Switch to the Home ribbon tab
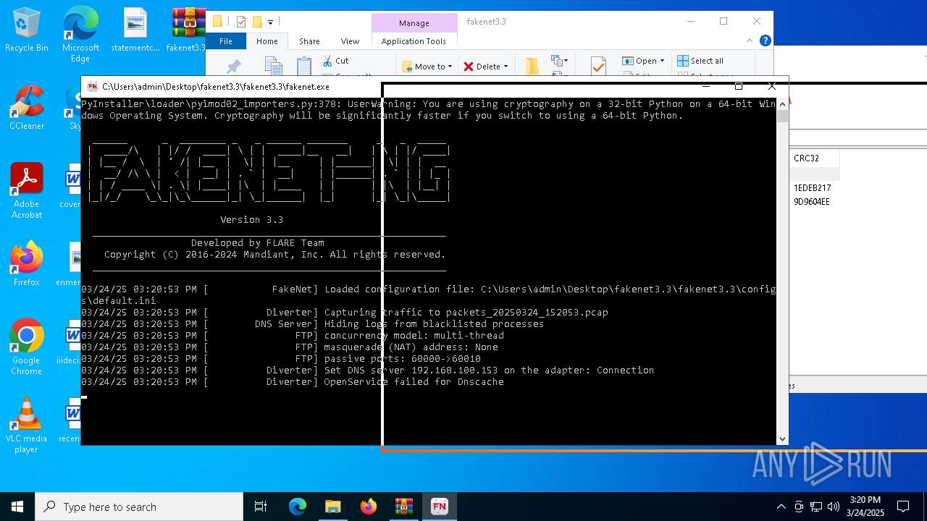The image size is (927, 521). coord(267,41)
